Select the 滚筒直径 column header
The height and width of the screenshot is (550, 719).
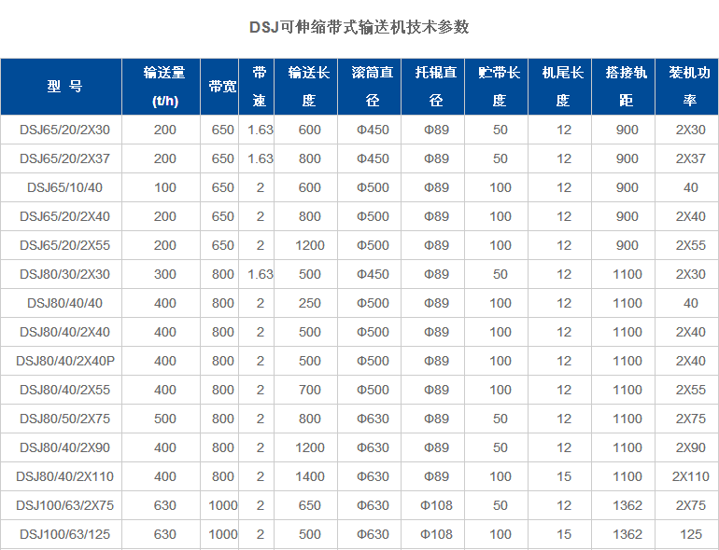371,87
